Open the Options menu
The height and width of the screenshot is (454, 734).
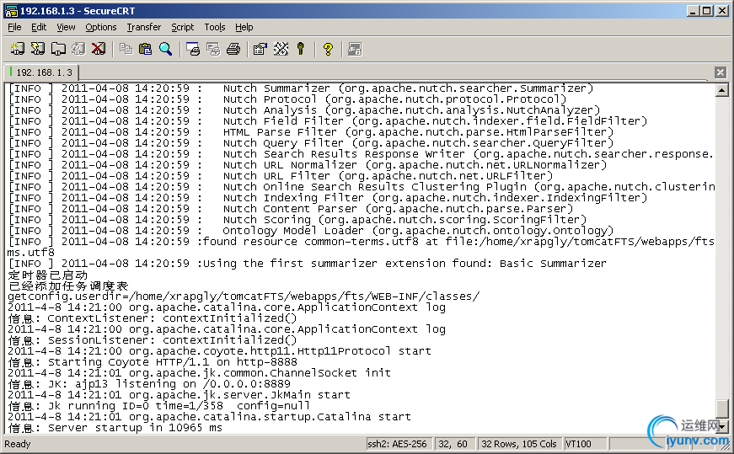click(x=100, y=27)
